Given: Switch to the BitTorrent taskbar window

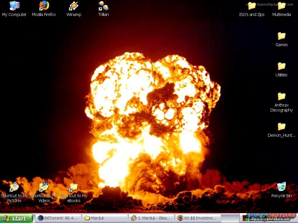Looking at the screenshot, I should [58, 218].
